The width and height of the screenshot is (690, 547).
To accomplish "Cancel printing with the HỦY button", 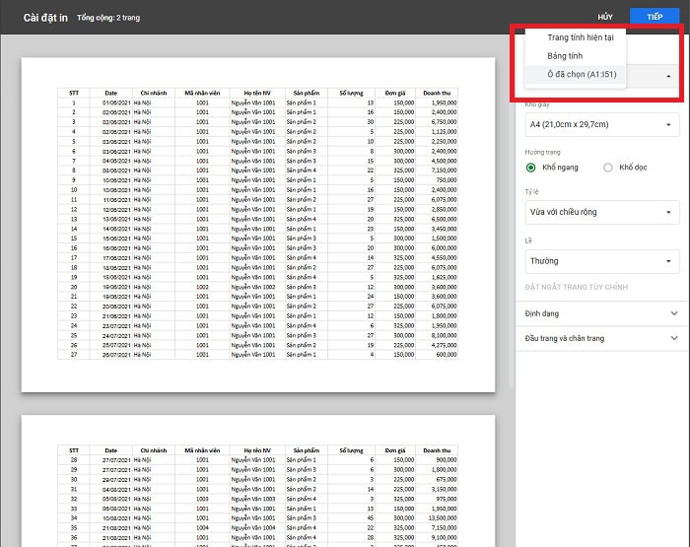I will [x=605, y=17].
